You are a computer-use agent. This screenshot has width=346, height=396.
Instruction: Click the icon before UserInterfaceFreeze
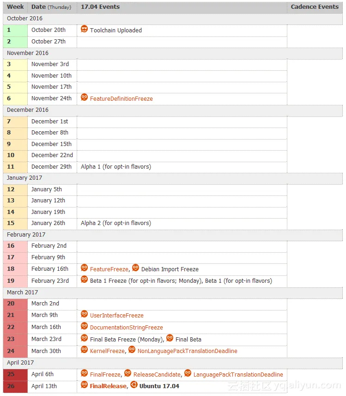coord(84,314)
